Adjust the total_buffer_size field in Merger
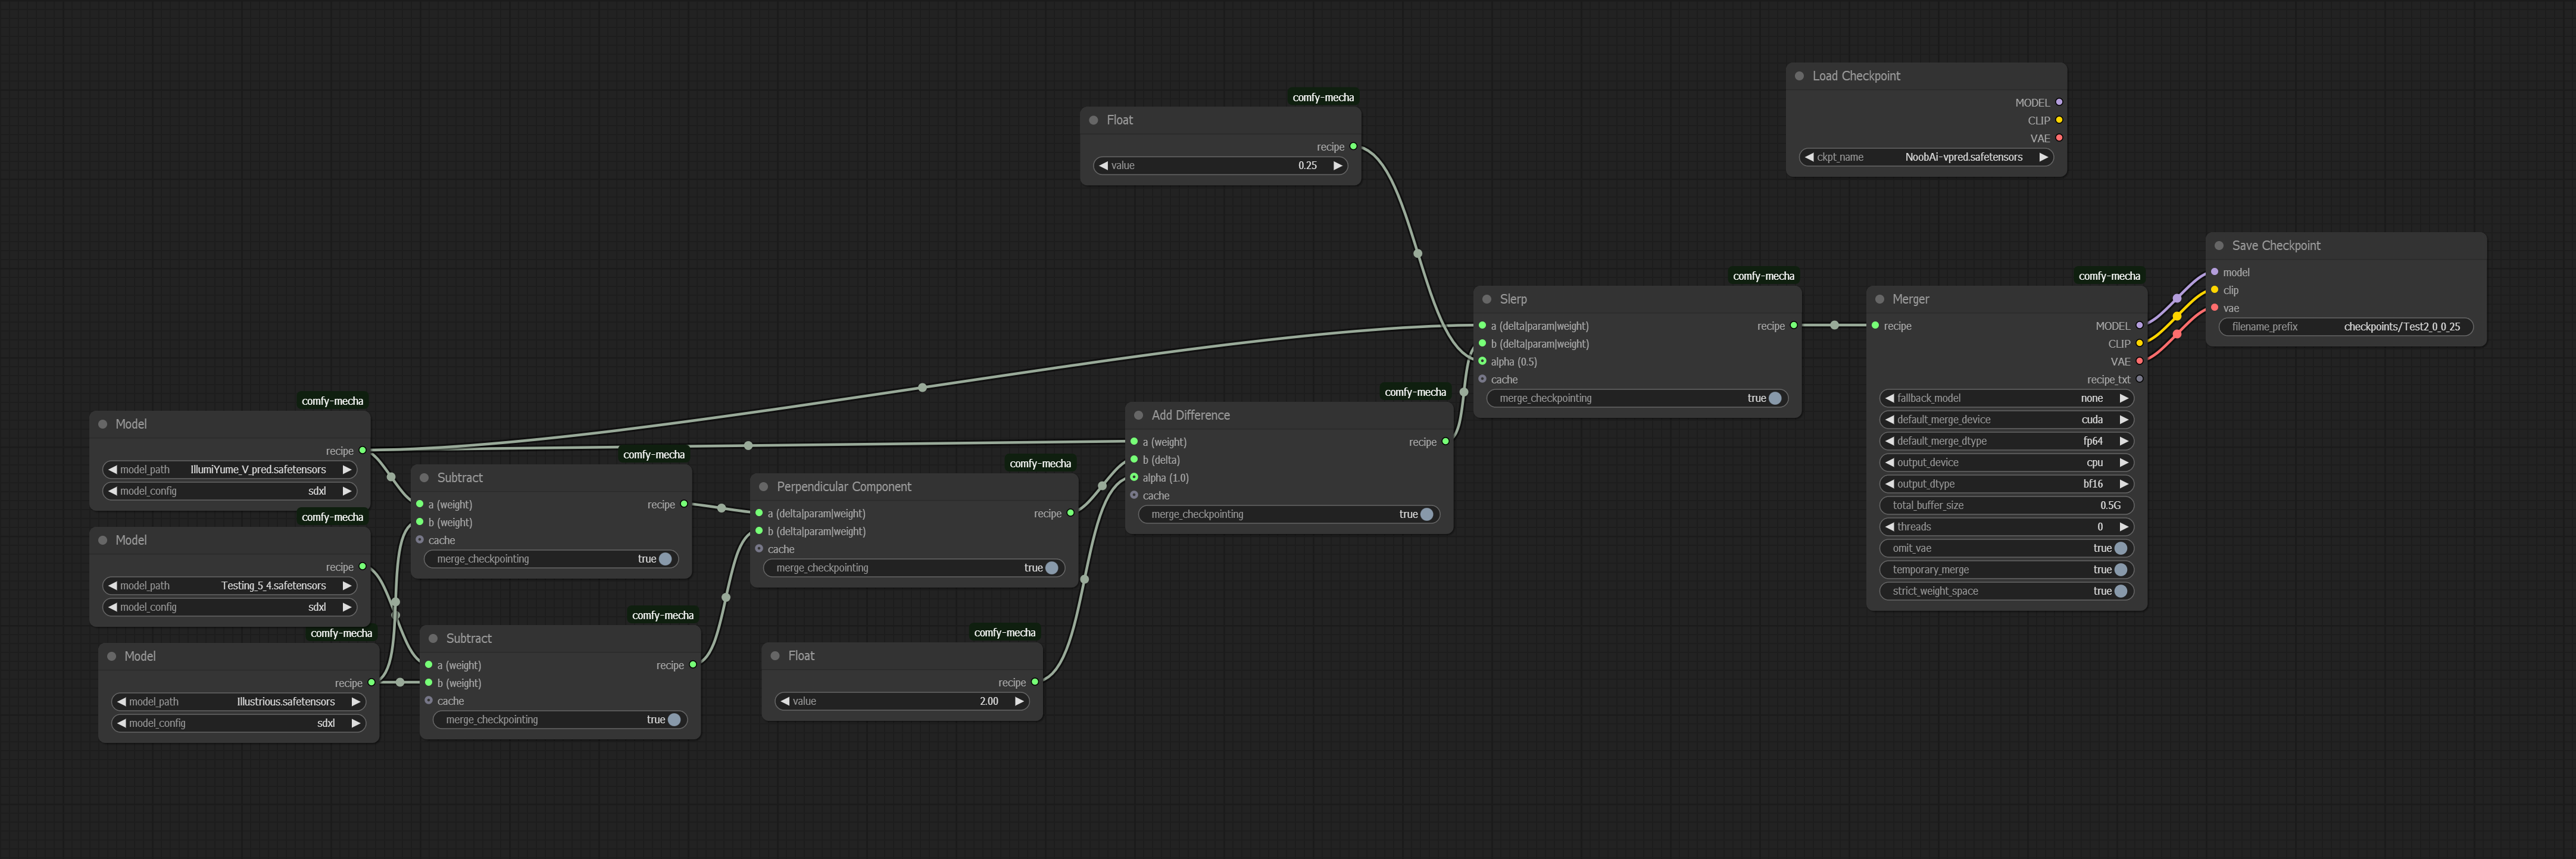The height and width of the screenshot is (859, 2576). (x=2006, y=505)
